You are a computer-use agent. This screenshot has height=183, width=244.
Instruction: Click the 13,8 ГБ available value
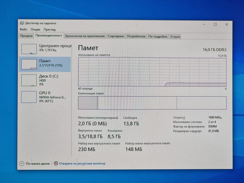click(x=131, y=124)
